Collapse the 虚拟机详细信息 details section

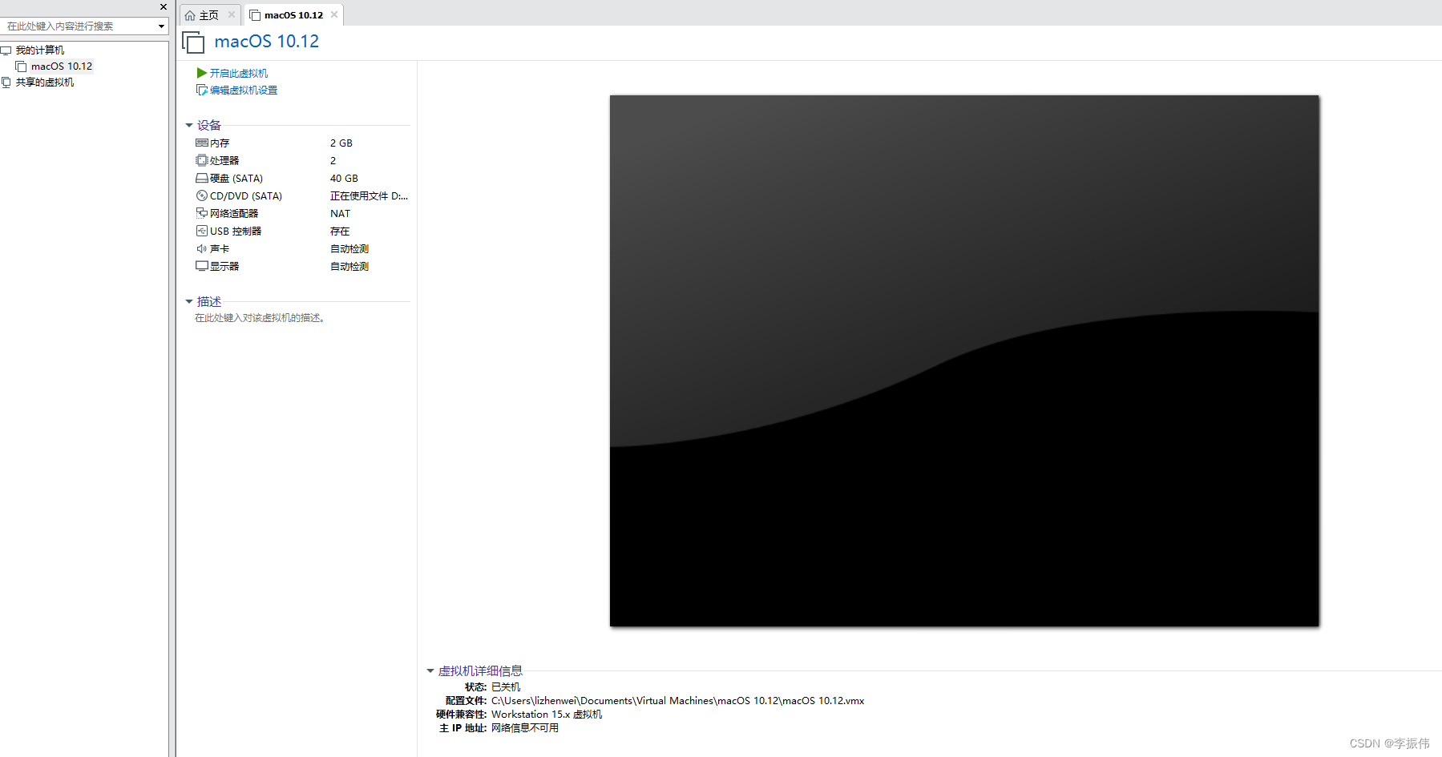(430, 670)
